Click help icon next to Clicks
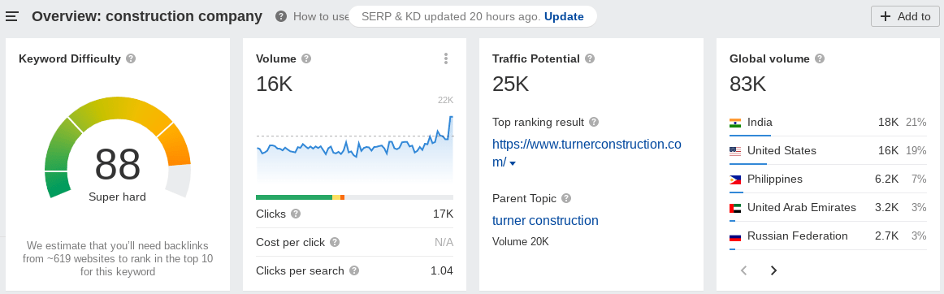Viewport: 944px width, 294px height. (x=296, y=214)
